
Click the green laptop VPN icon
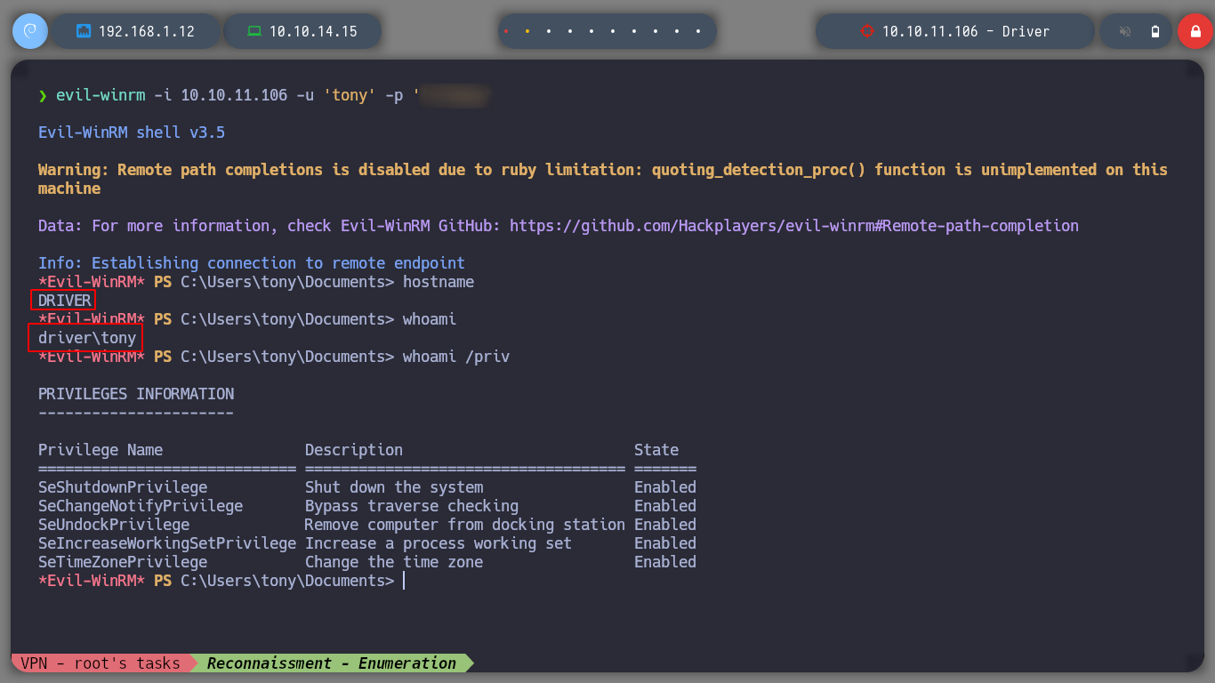254,31
